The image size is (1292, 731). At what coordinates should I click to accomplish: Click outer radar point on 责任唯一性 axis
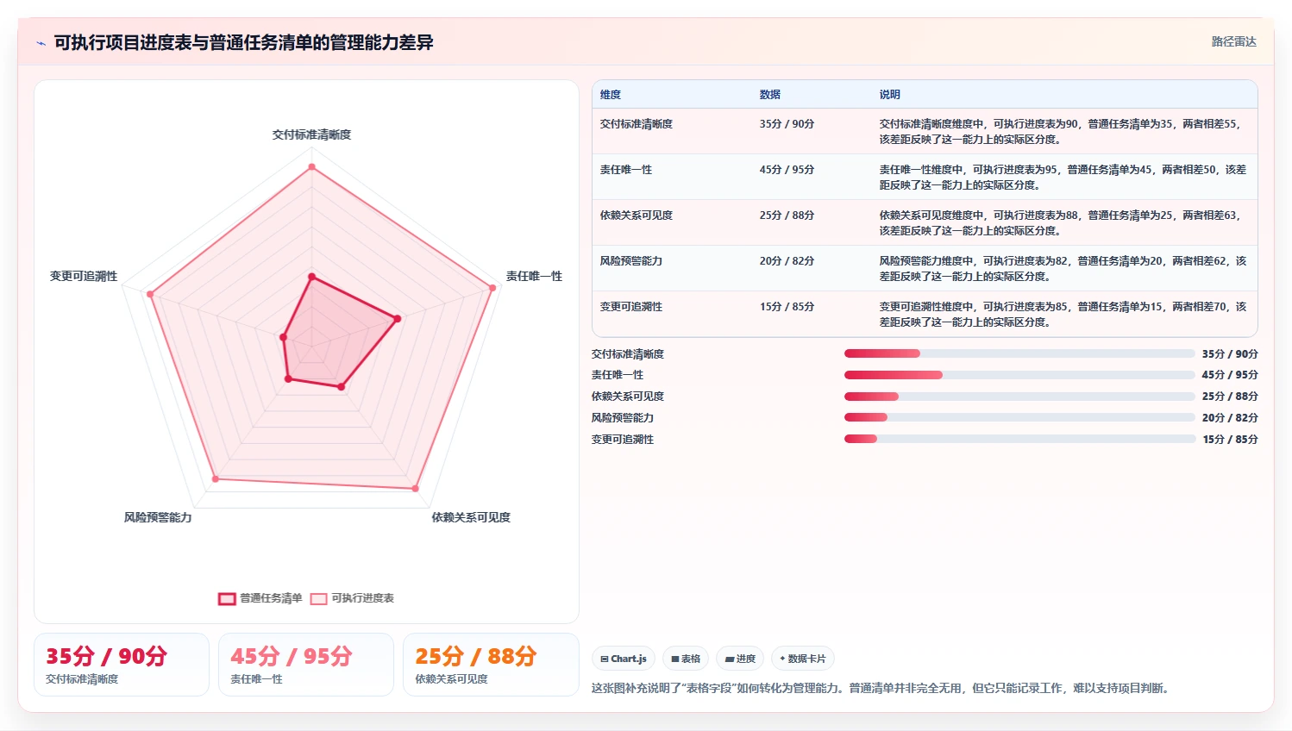[x=492, y=288]
